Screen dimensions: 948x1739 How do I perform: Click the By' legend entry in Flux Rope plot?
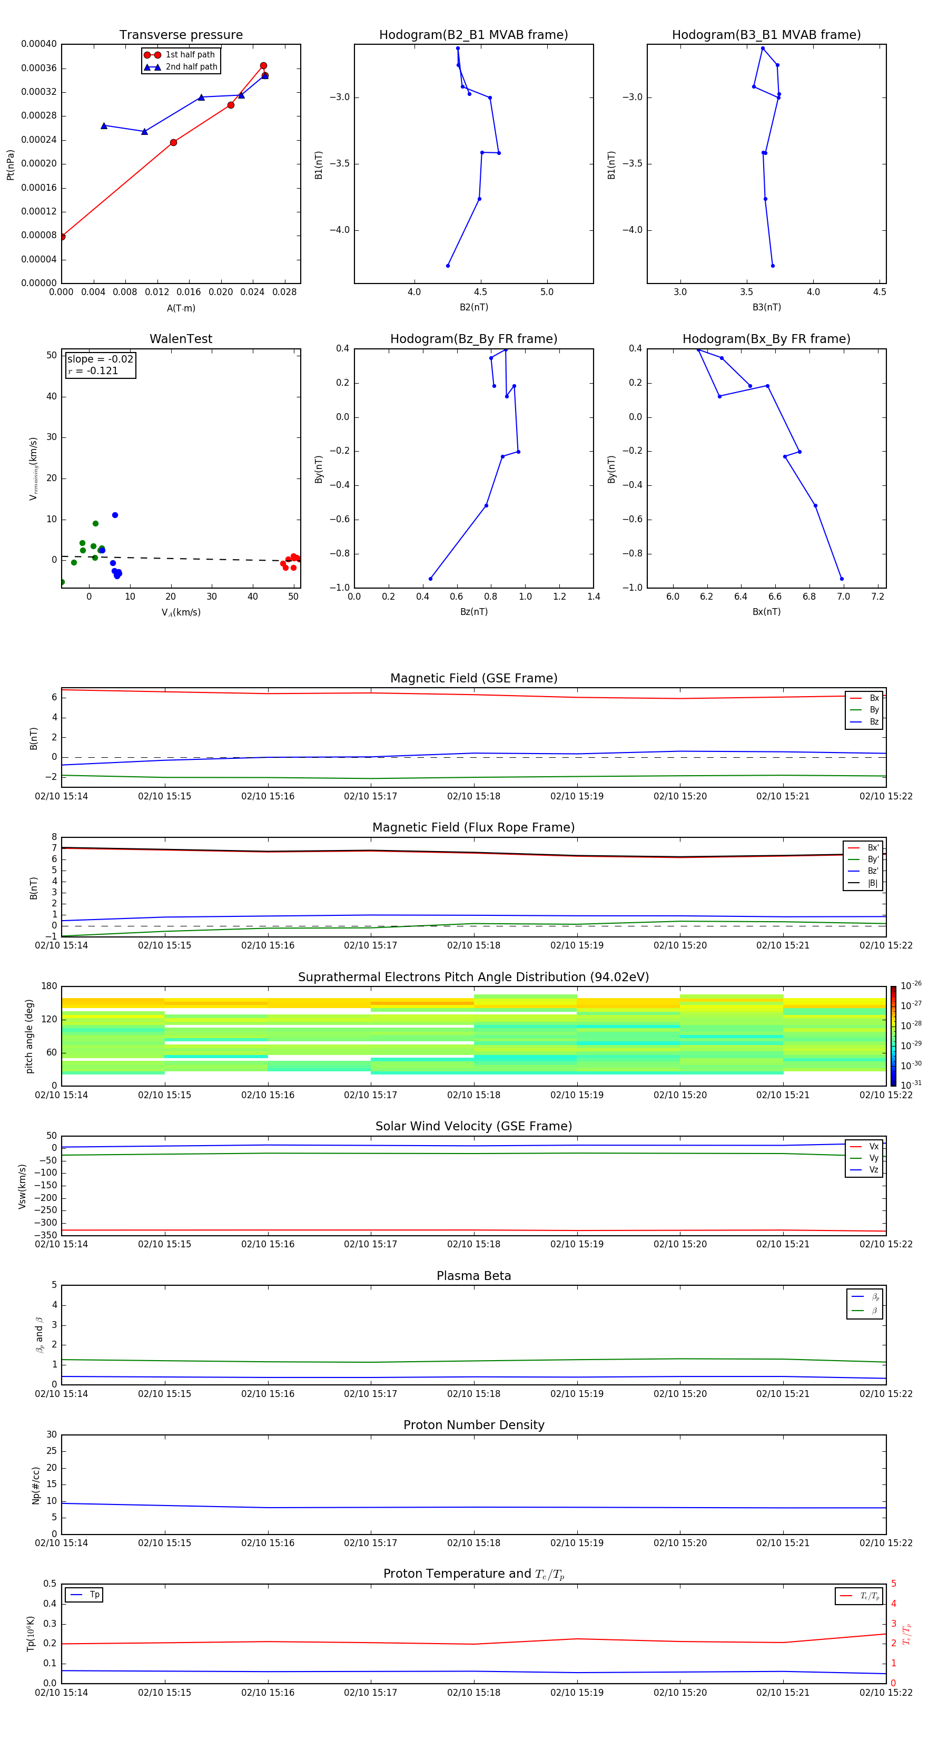coord(863,859)
